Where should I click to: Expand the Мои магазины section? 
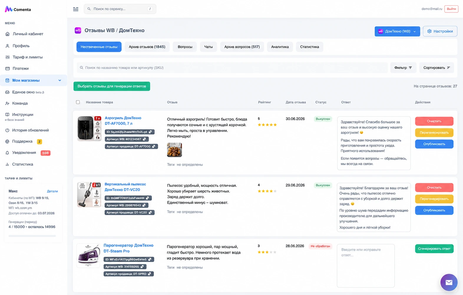(x=34, y=80)
